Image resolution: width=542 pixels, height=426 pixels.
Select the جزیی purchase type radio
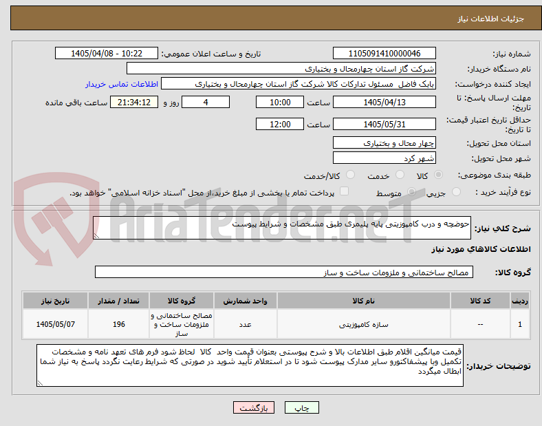pyautogui.click(x=456, y=192)
